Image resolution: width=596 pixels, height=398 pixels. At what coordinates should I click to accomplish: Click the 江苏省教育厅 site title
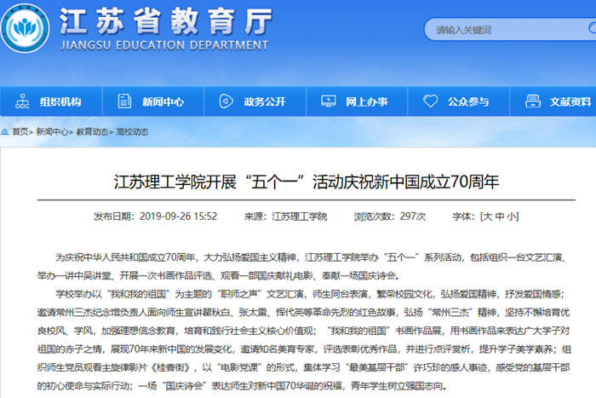(166, 21)
